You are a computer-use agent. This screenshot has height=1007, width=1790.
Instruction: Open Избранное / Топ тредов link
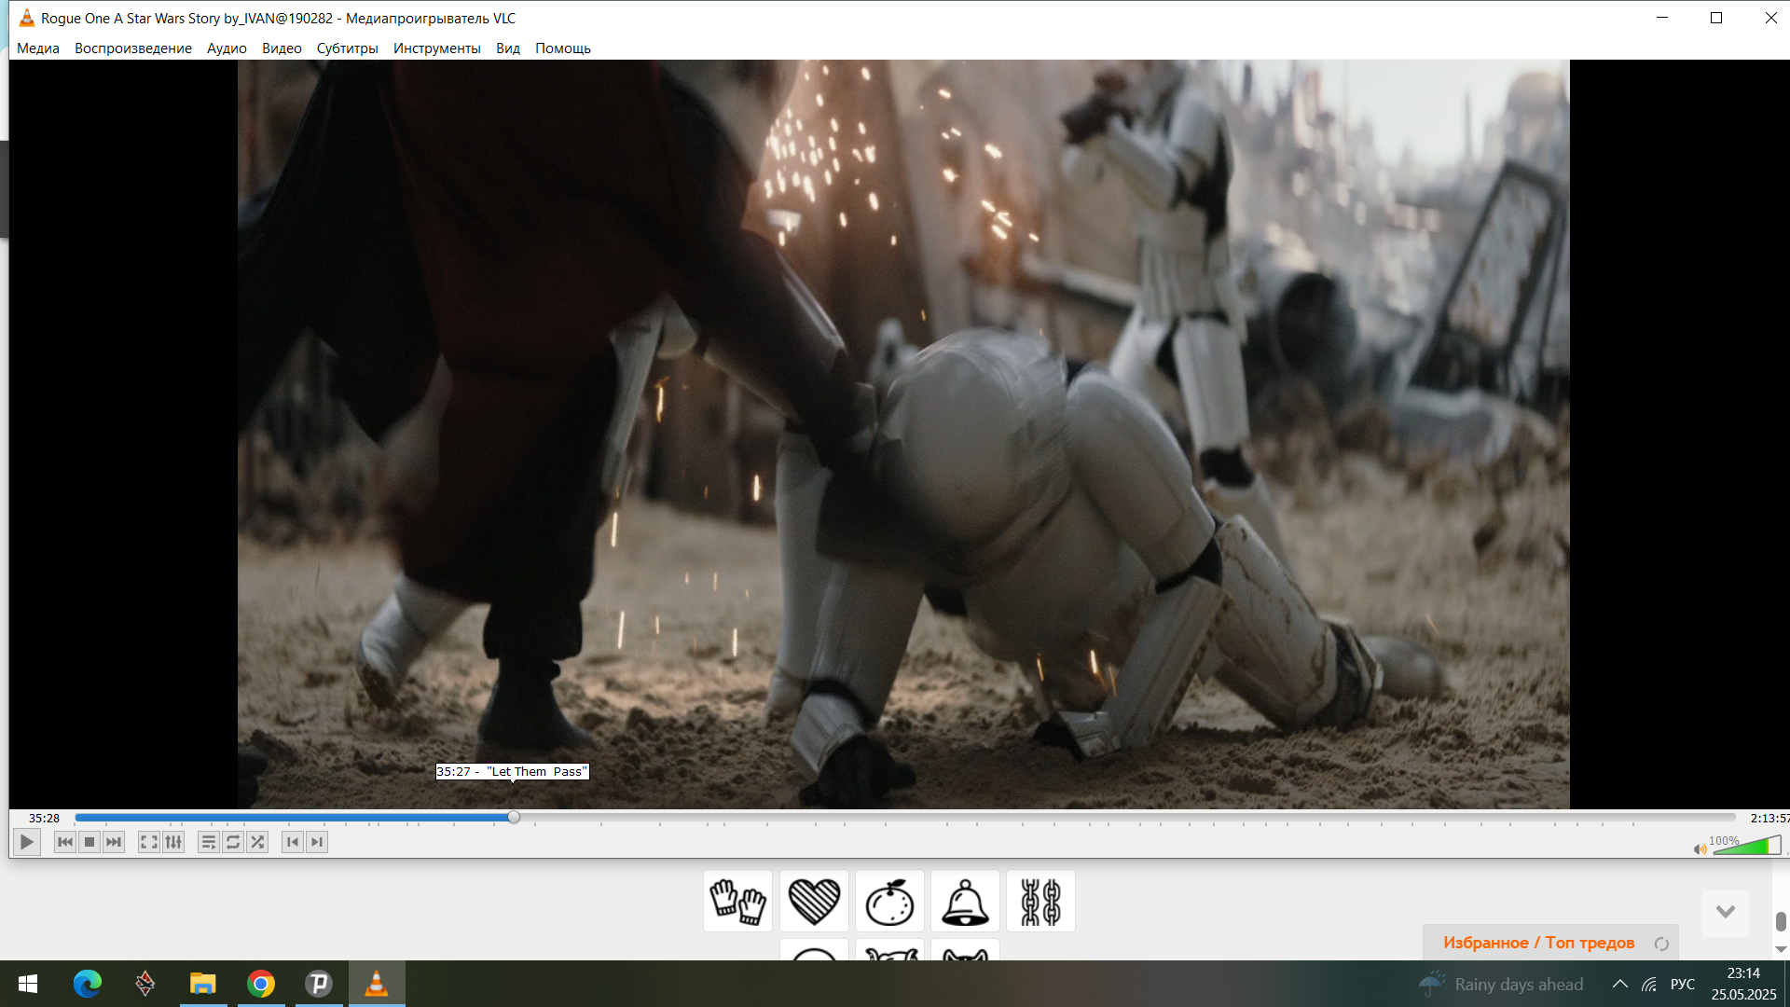(1538, 943)
